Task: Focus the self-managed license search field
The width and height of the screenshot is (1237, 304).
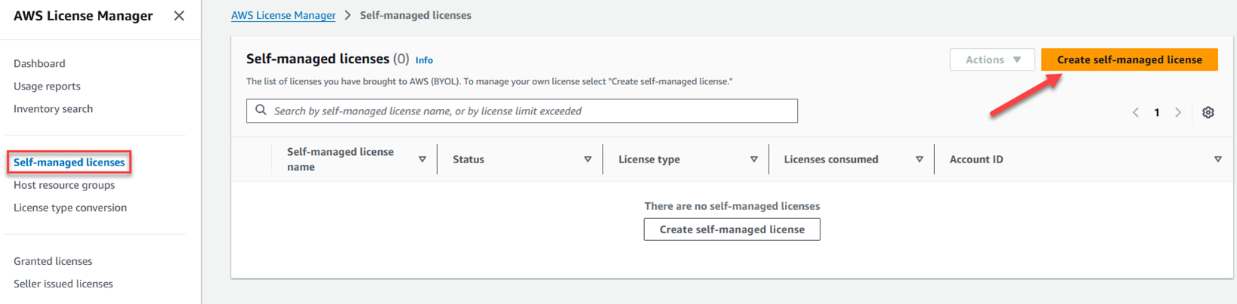Action: coord(527,111)
